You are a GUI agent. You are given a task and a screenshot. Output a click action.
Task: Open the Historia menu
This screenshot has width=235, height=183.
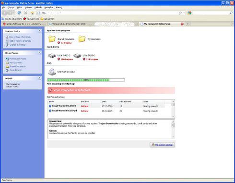click(28, 7)
